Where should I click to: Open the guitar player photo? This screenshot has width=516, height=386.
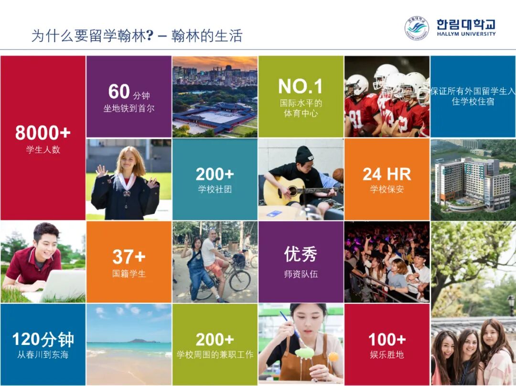coord(301,179)
